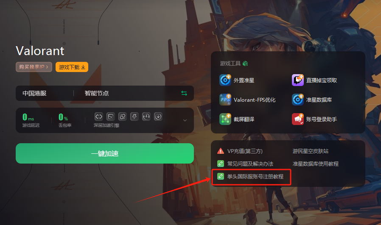Choose the 智能节点 node selector
381x225 pixels.
(x=97, y=93)
